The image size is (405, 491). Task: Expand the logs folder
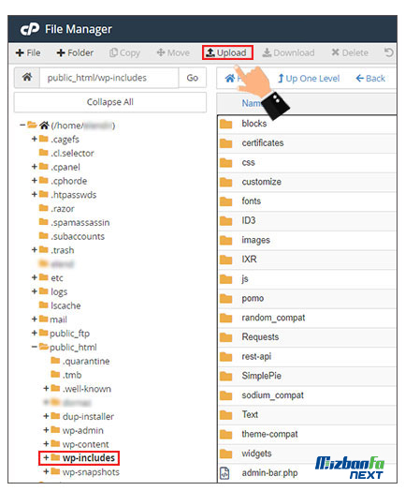(35, 291)
